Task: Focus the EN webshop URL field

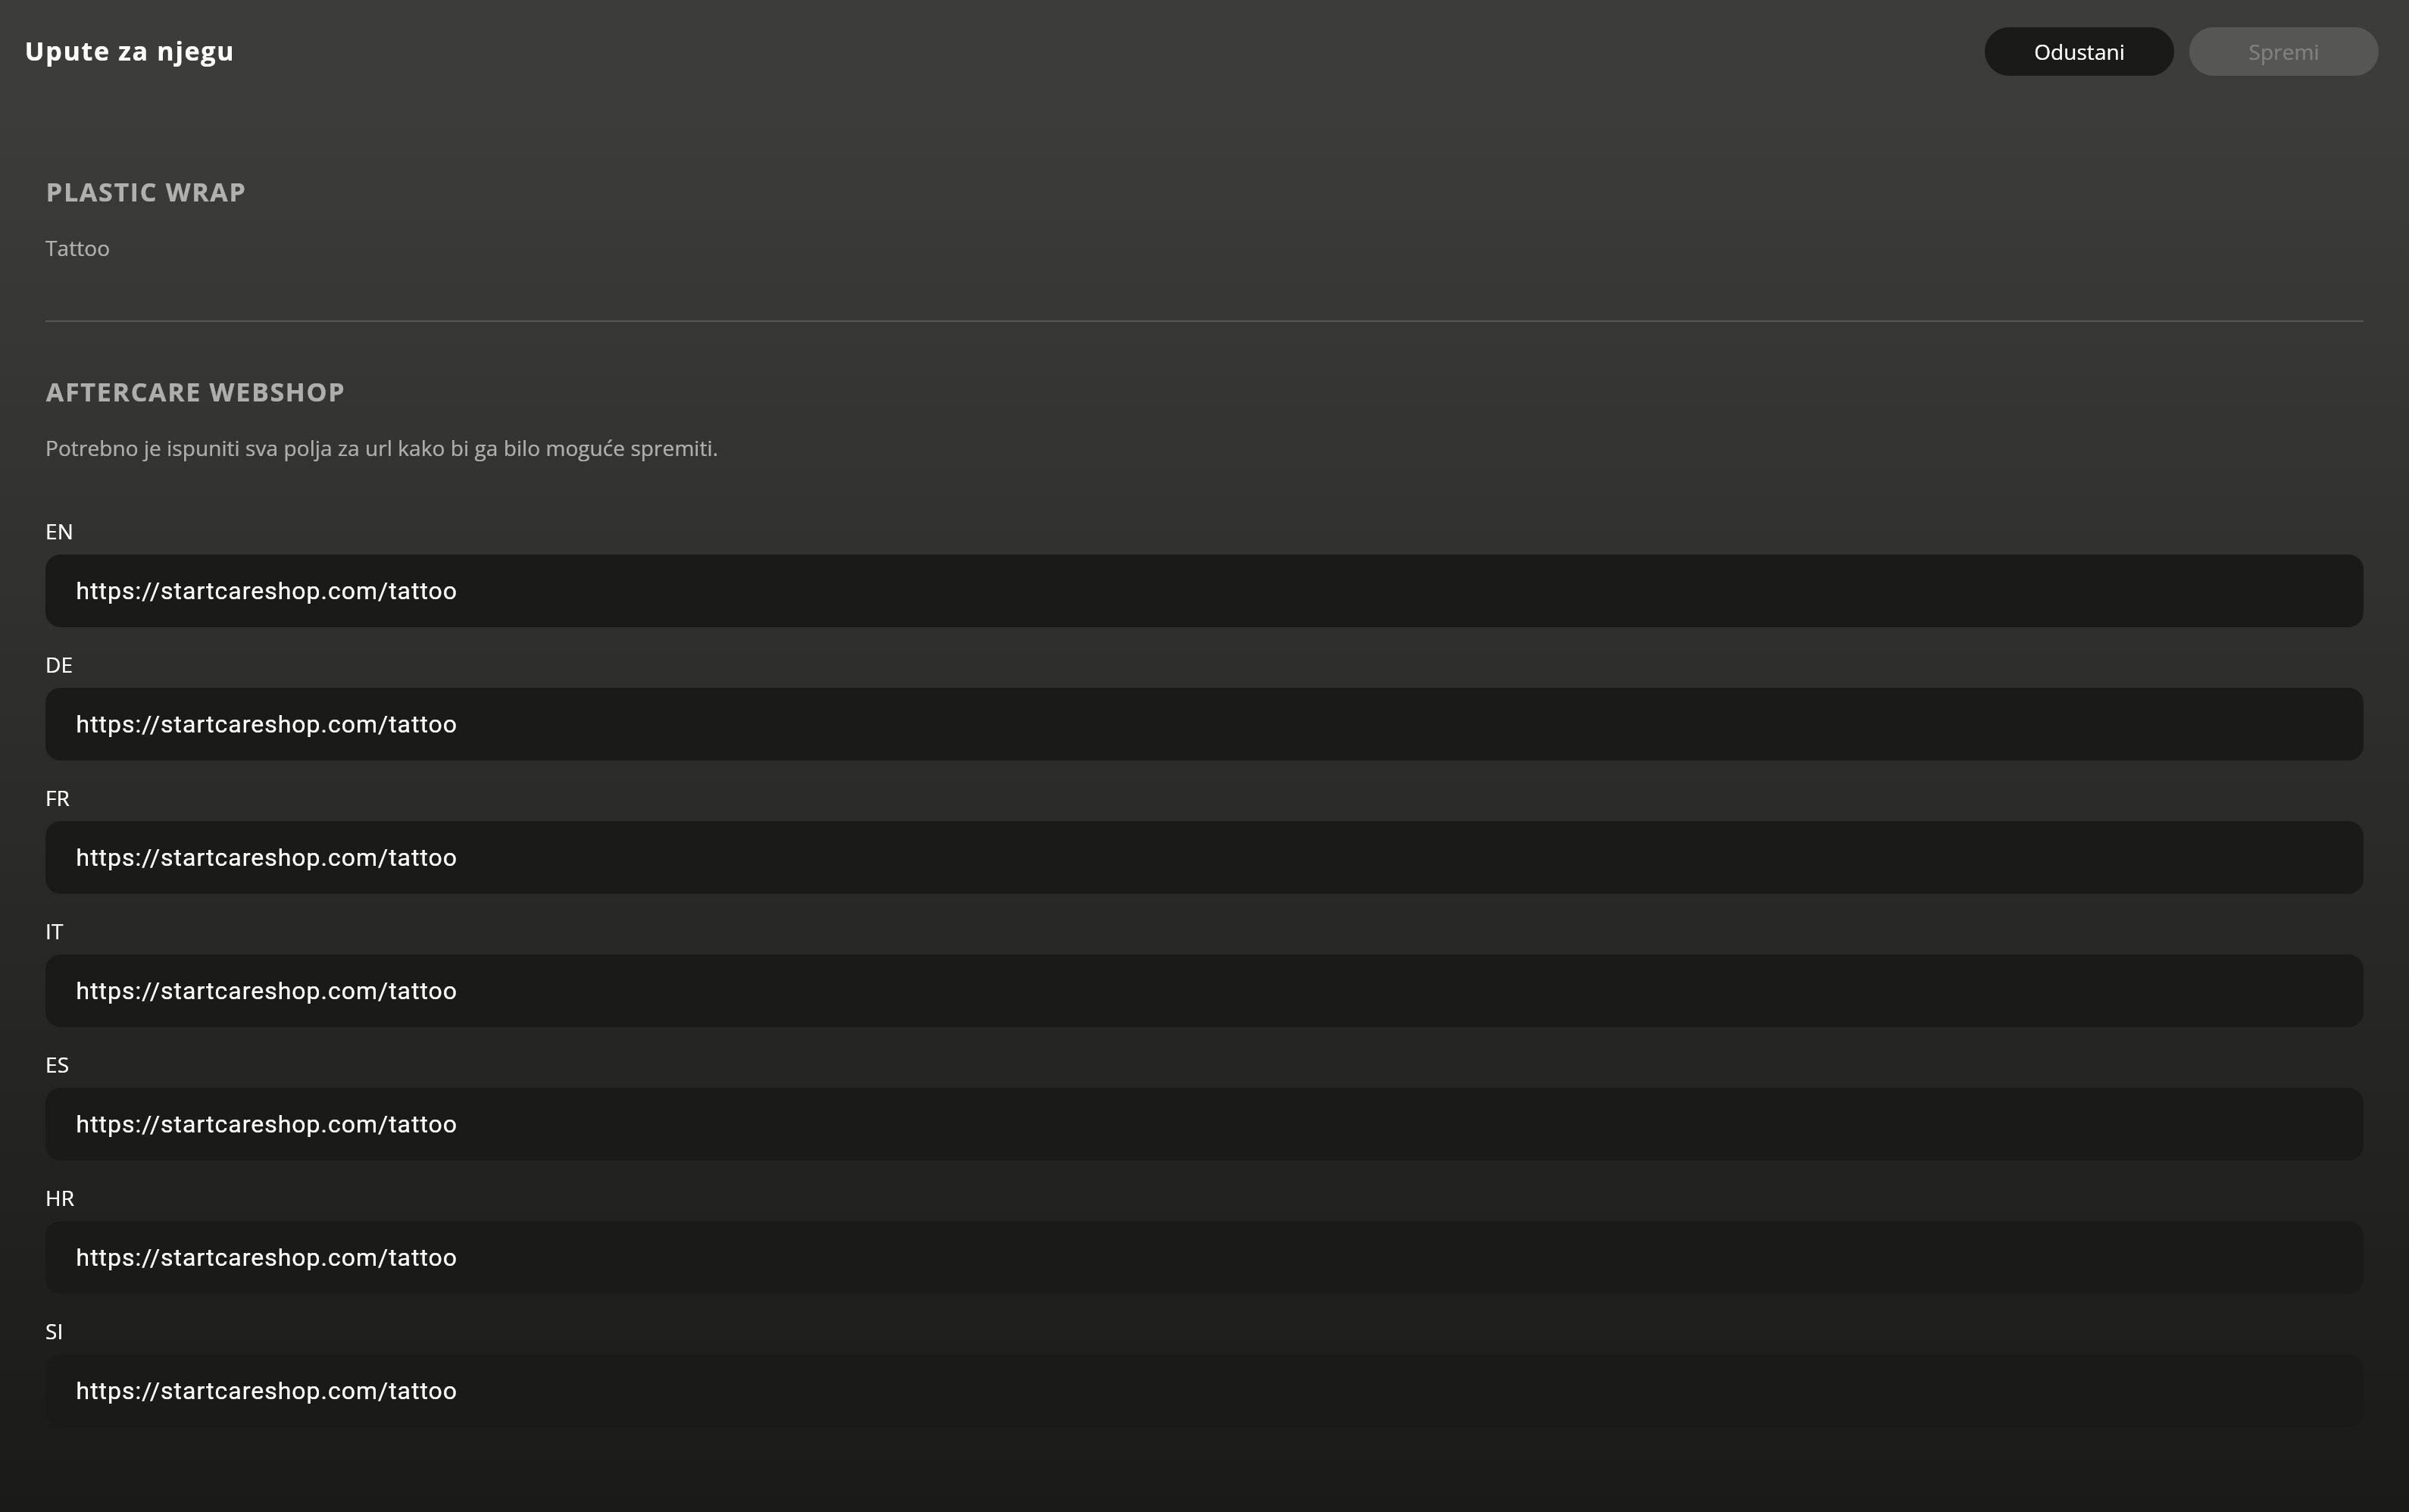Action: pos(1203,591)
